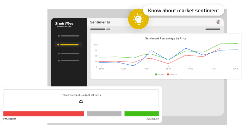Click the 75 value on the chart y-axis
Image resolution: width=243 pixels, height=125 pixels.
[96, 50]
